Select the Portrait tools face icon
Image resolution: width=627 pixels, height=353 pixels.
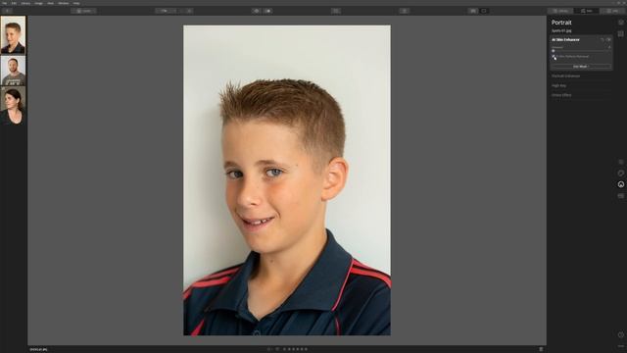click(x=620, y=184)
